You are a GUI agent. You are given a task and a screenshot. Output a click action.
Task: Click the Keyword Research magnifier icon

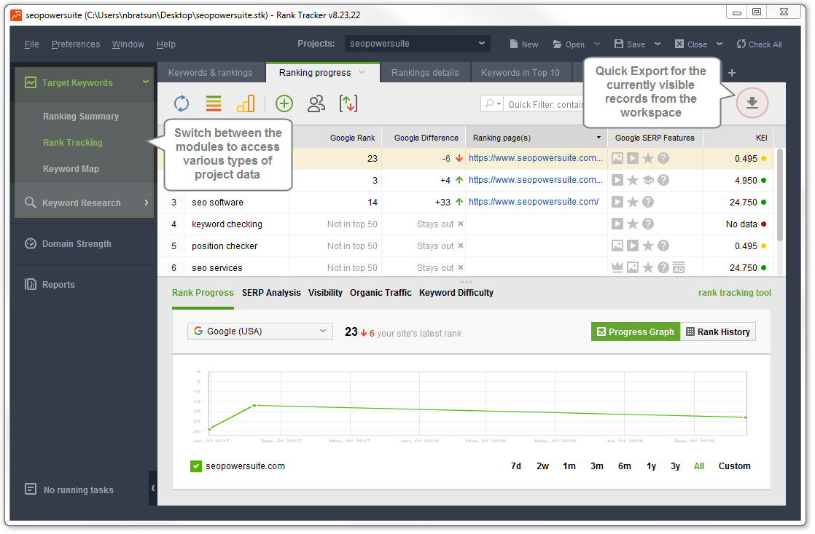(31, 203)
